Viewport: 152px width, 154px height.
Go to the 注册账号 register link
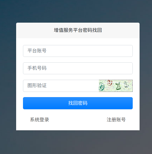pos(116,120)
